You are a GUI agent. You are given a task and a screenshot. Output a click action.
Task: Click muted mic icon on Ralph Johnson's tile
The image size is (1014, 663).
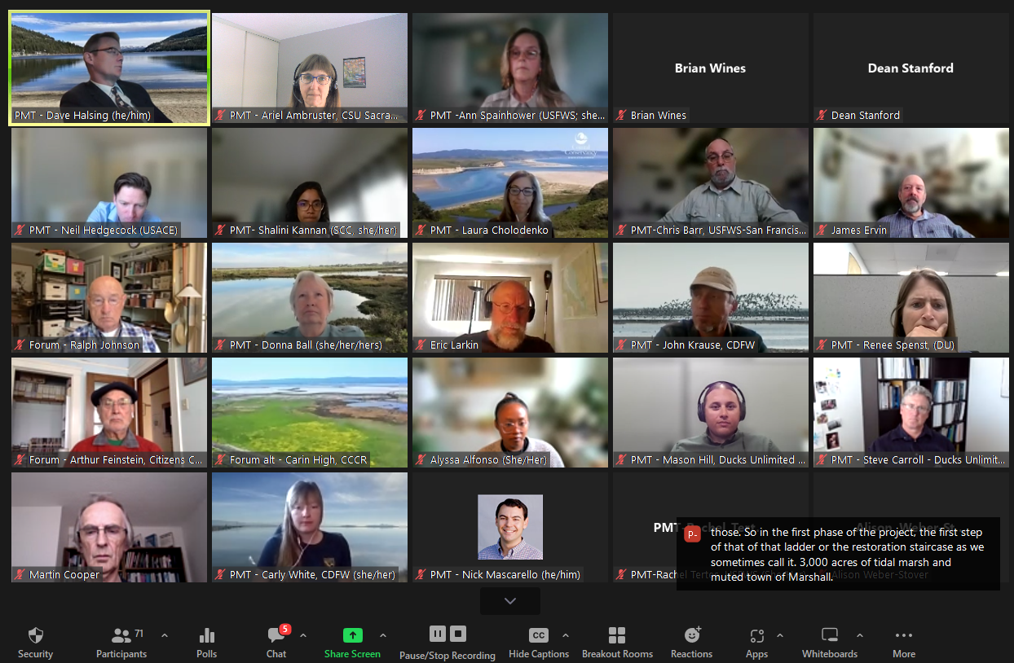[20, 345]
